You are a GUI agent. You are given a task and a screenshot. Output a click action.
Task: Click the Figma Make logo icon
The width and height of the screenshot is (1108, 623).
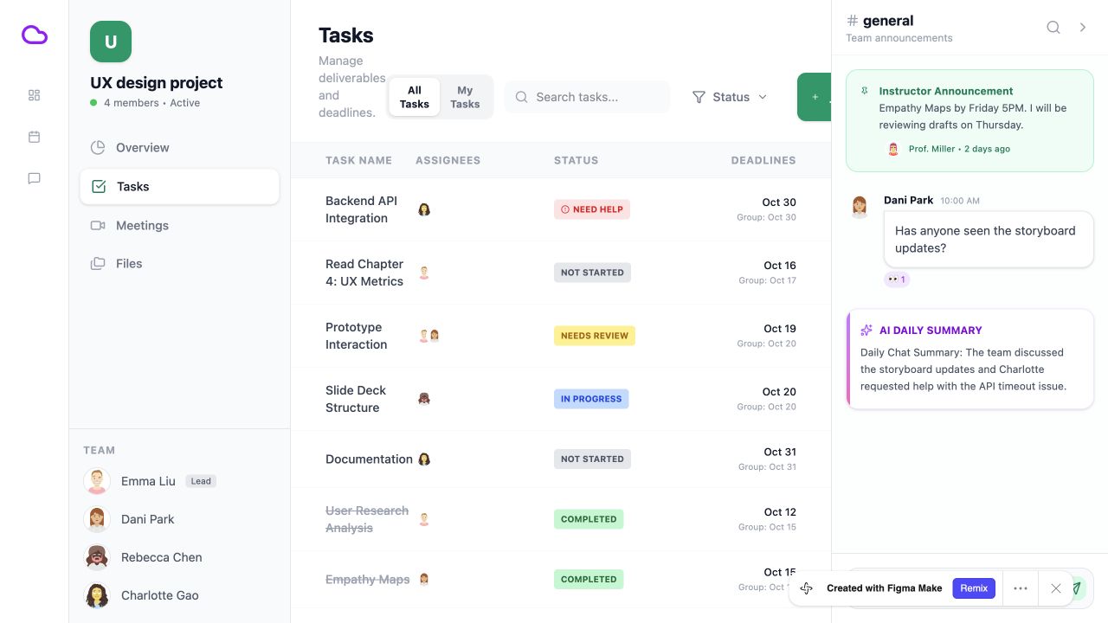(807, 588)
